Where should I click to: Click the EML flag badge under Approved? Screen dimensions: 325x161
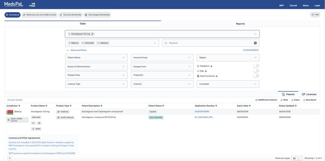click(x=33, y=123)
